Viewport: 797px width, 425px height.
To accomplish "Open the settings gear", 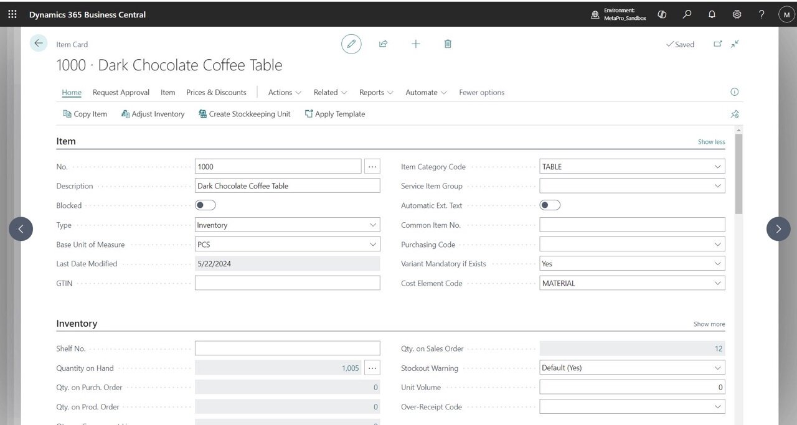I will [737, 14].
